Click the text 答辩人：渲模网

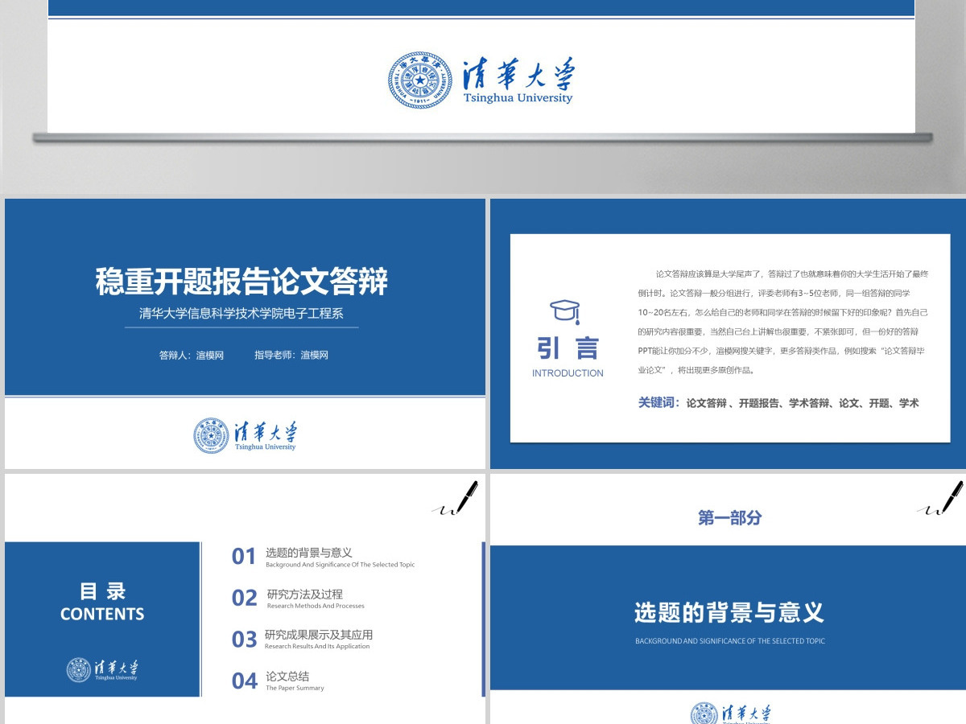(192, 355)
